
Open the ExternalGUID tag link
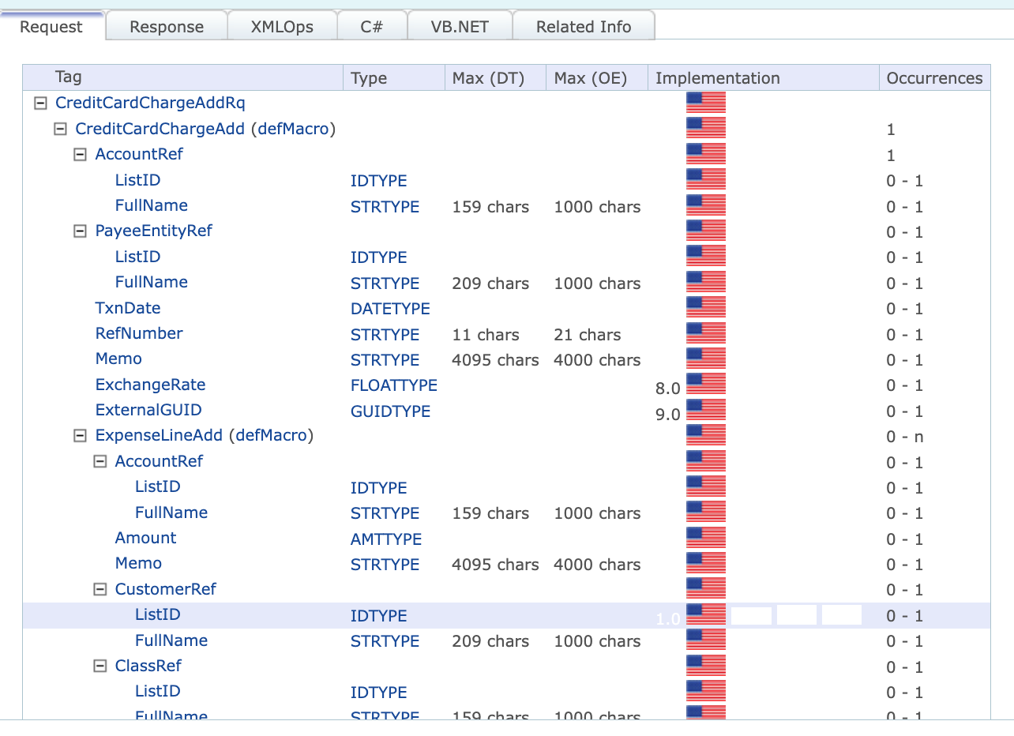[148, 410]
